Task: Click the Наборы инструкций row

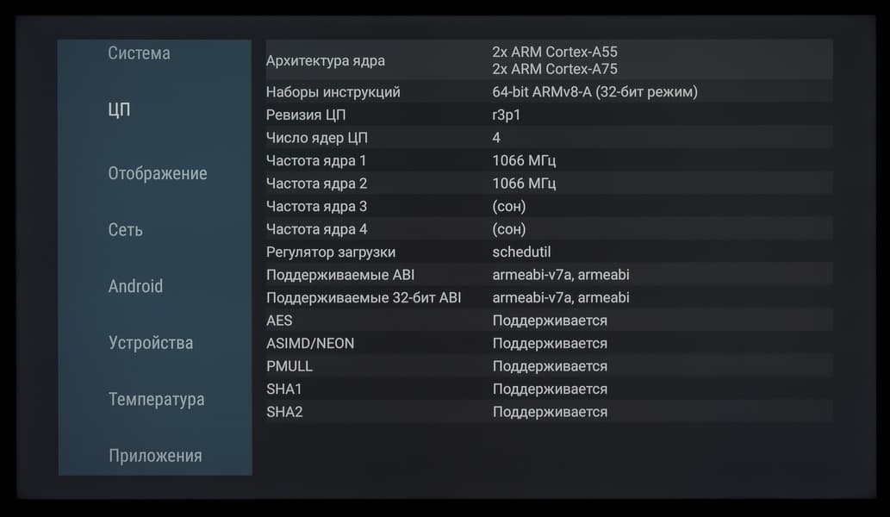Action: [549, 92]
